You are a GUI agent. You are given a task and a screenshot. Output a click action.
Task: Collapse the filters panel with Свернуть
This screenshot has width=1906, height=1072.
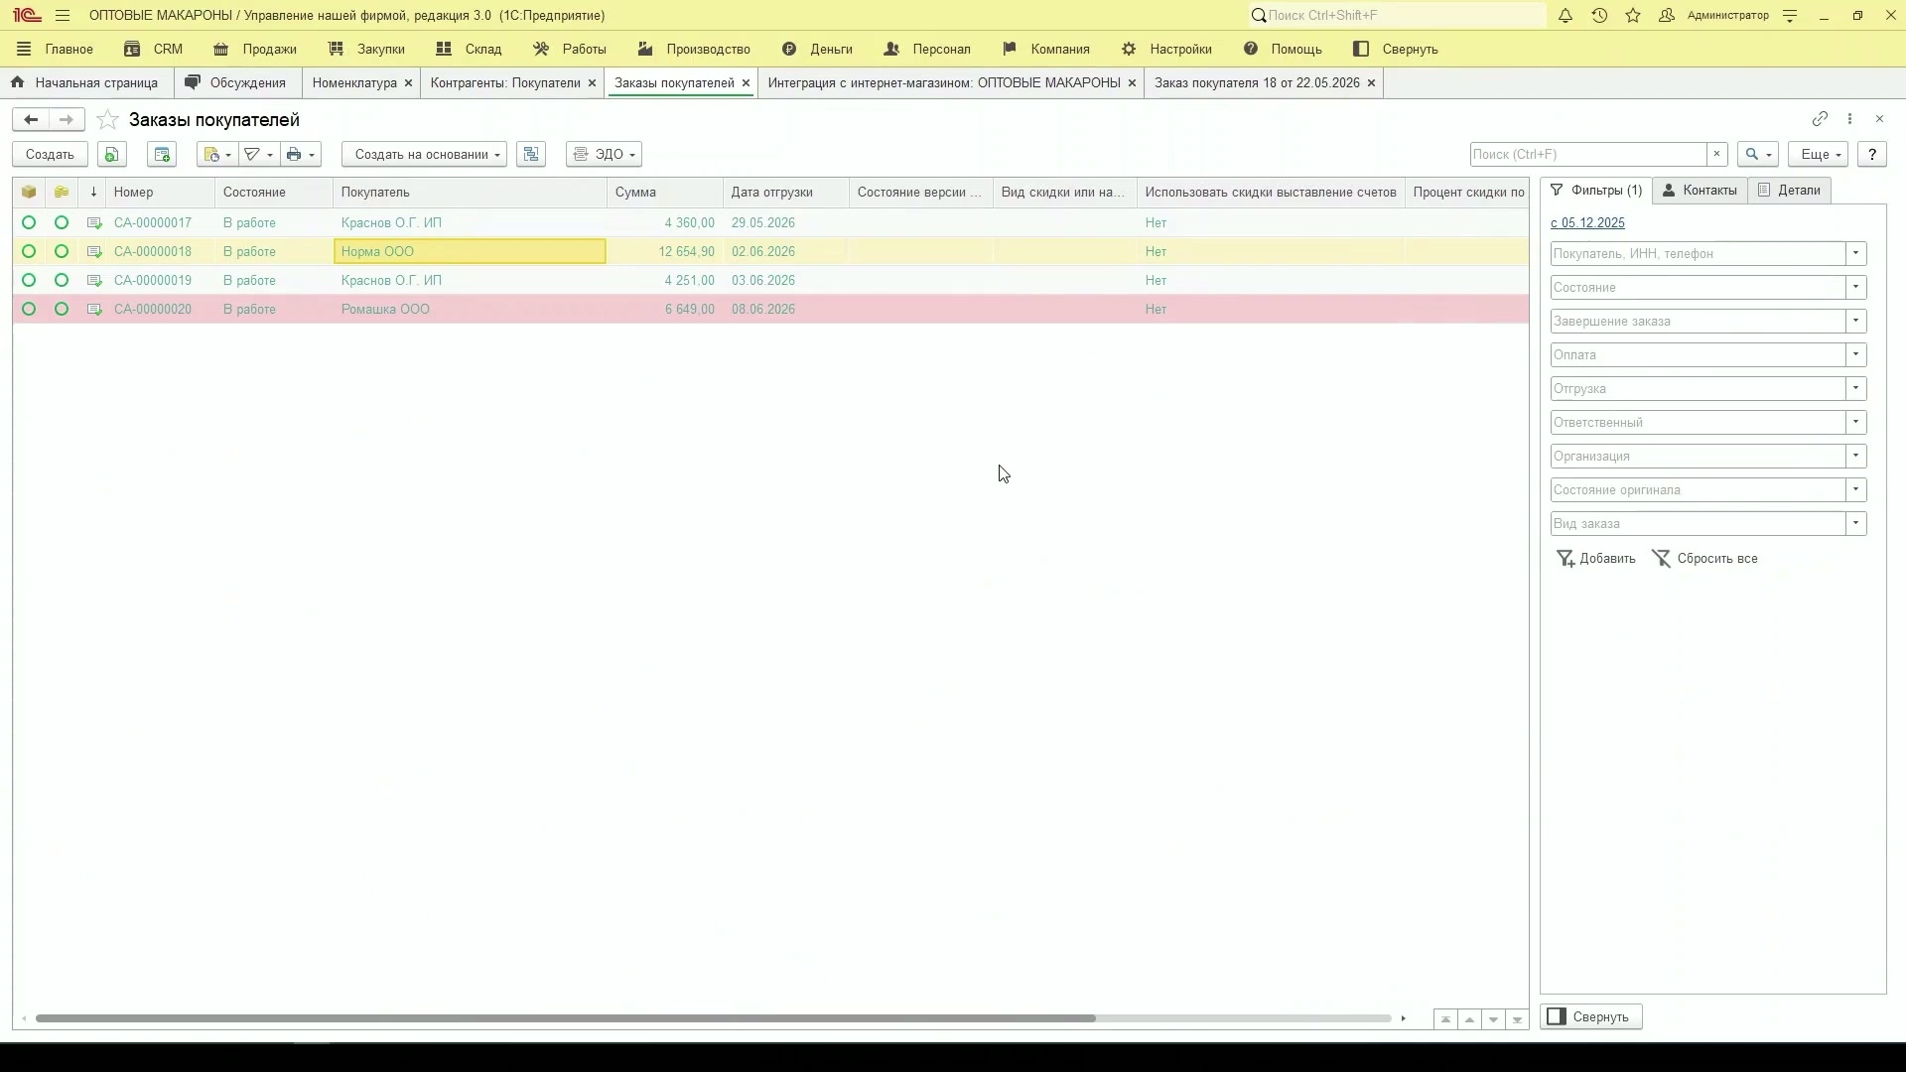pyautogui.click(x=1591, y=1016)
